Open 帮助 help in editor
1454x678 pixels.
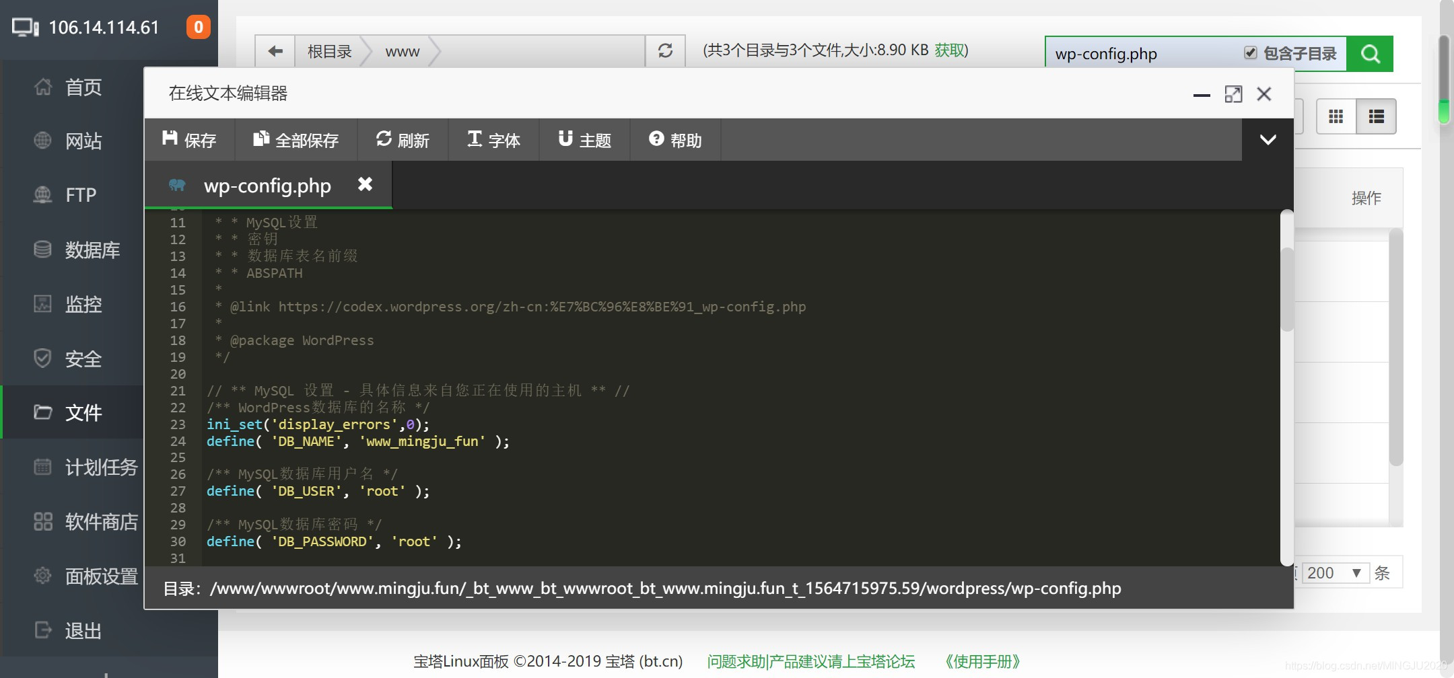pyautogui.click(x=675, y=140)
